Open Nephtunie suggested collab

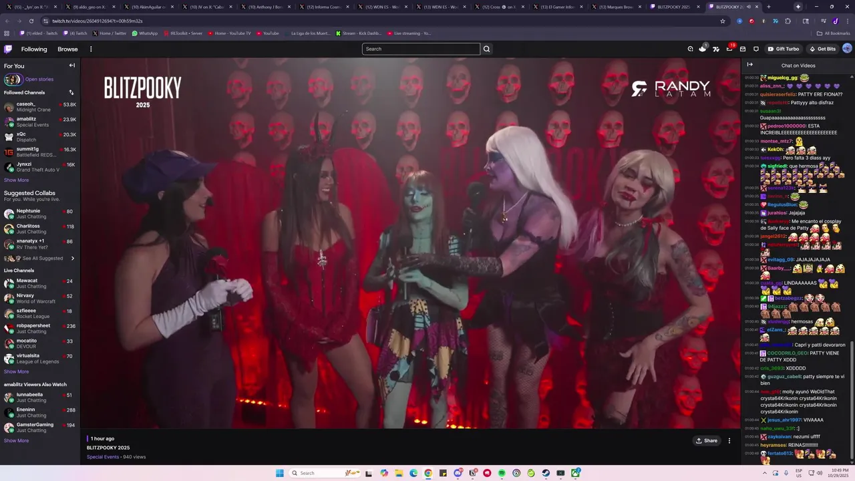(40, 214)
